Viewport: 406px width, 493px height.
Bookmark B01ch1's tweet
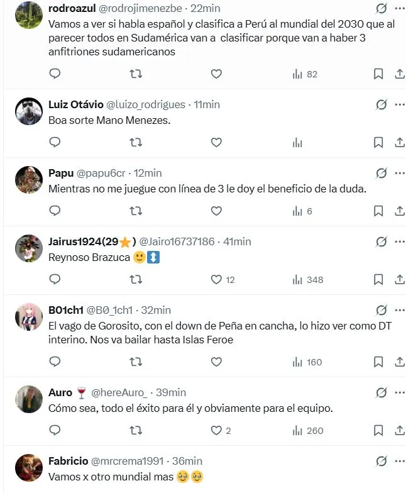coord(378,362)
